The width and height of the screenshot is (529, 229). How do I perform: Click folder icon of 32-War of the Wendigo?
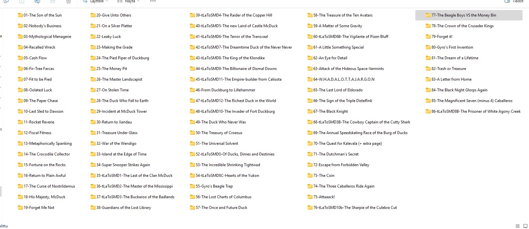pos(93,143)
